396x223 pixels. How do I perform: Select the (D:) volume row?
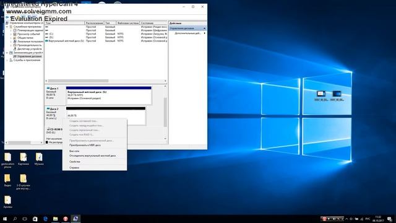click(x=106, y=37)
